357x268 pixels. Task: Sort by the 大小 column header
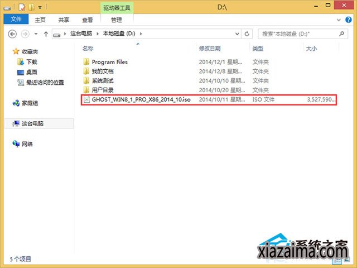click(x=311, y=49)
